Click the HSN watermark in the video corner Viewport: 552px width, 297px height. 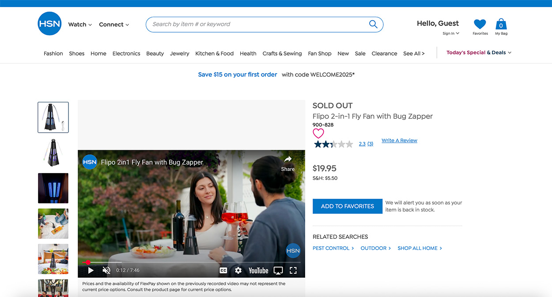tap(293, 251)
